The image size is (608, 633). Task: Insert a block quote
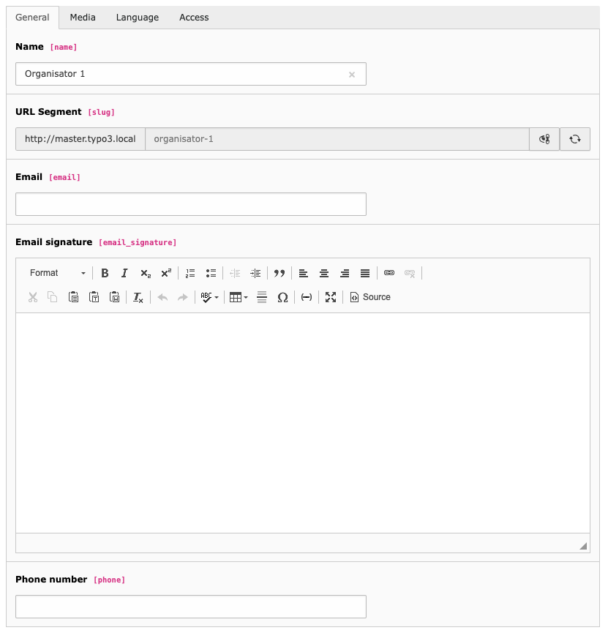pyautogui.click(x=279, y=273)
